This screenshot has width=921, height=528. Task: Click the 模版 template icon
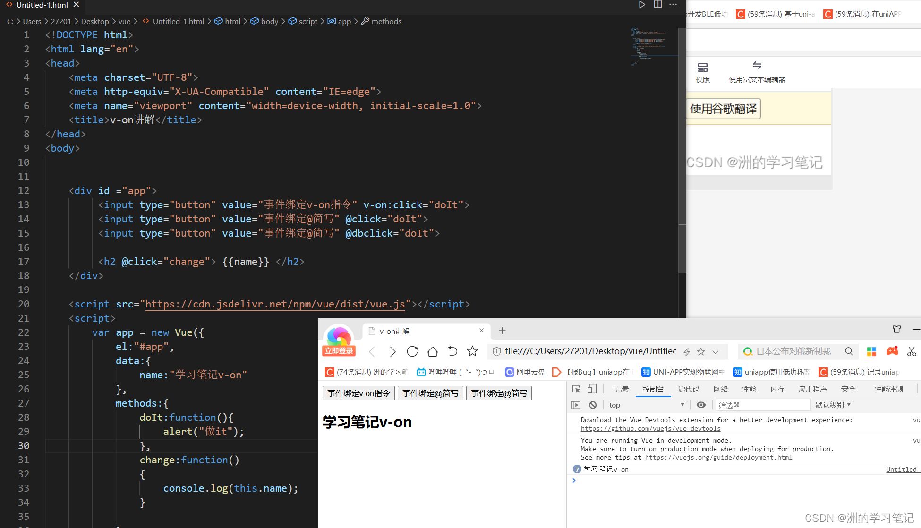(x=703, y=73)
